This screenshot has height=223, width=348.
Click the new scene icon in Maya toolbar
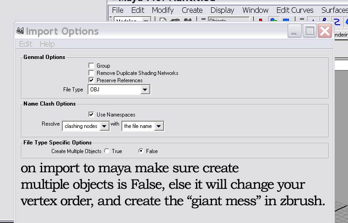coord(163,20)
